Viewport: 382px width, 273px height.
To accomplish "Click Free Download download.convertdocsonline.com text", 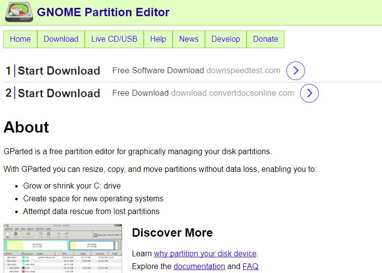I will 203,93.
